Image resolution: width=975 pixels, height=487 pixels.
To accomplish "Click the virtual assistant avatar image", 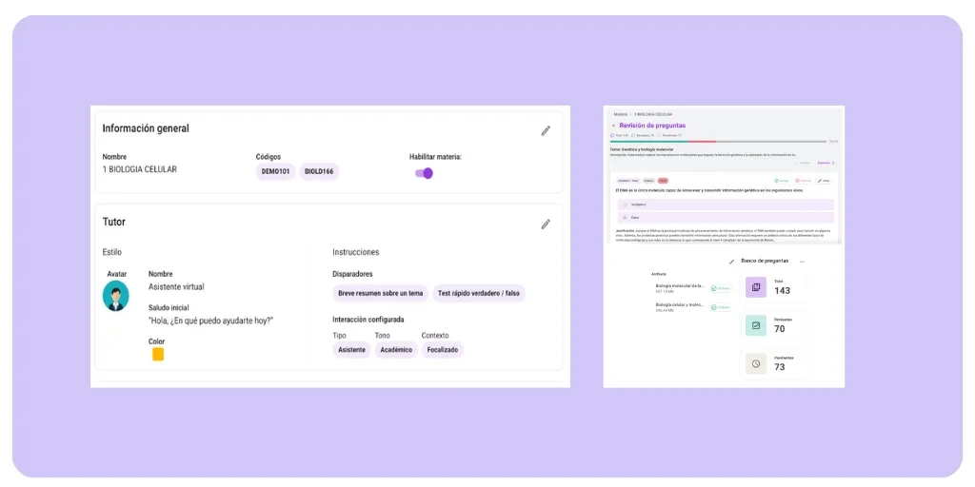I will [x=116, y=296].
